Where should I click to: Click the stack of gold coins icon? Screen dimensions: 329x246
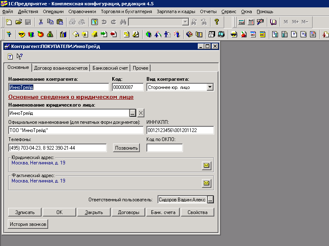[x=95, y=34]
